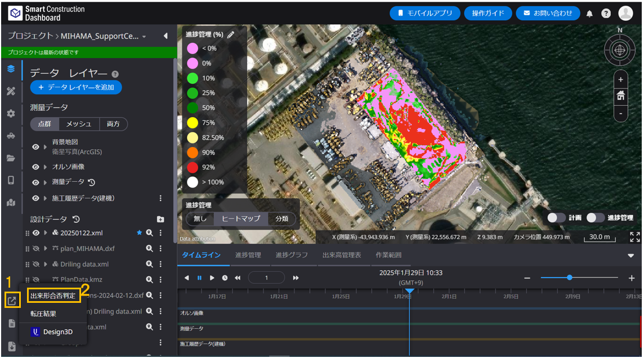Open the document report sidebar icon
The image size is (644, 358).
click(x=11, y=324)
